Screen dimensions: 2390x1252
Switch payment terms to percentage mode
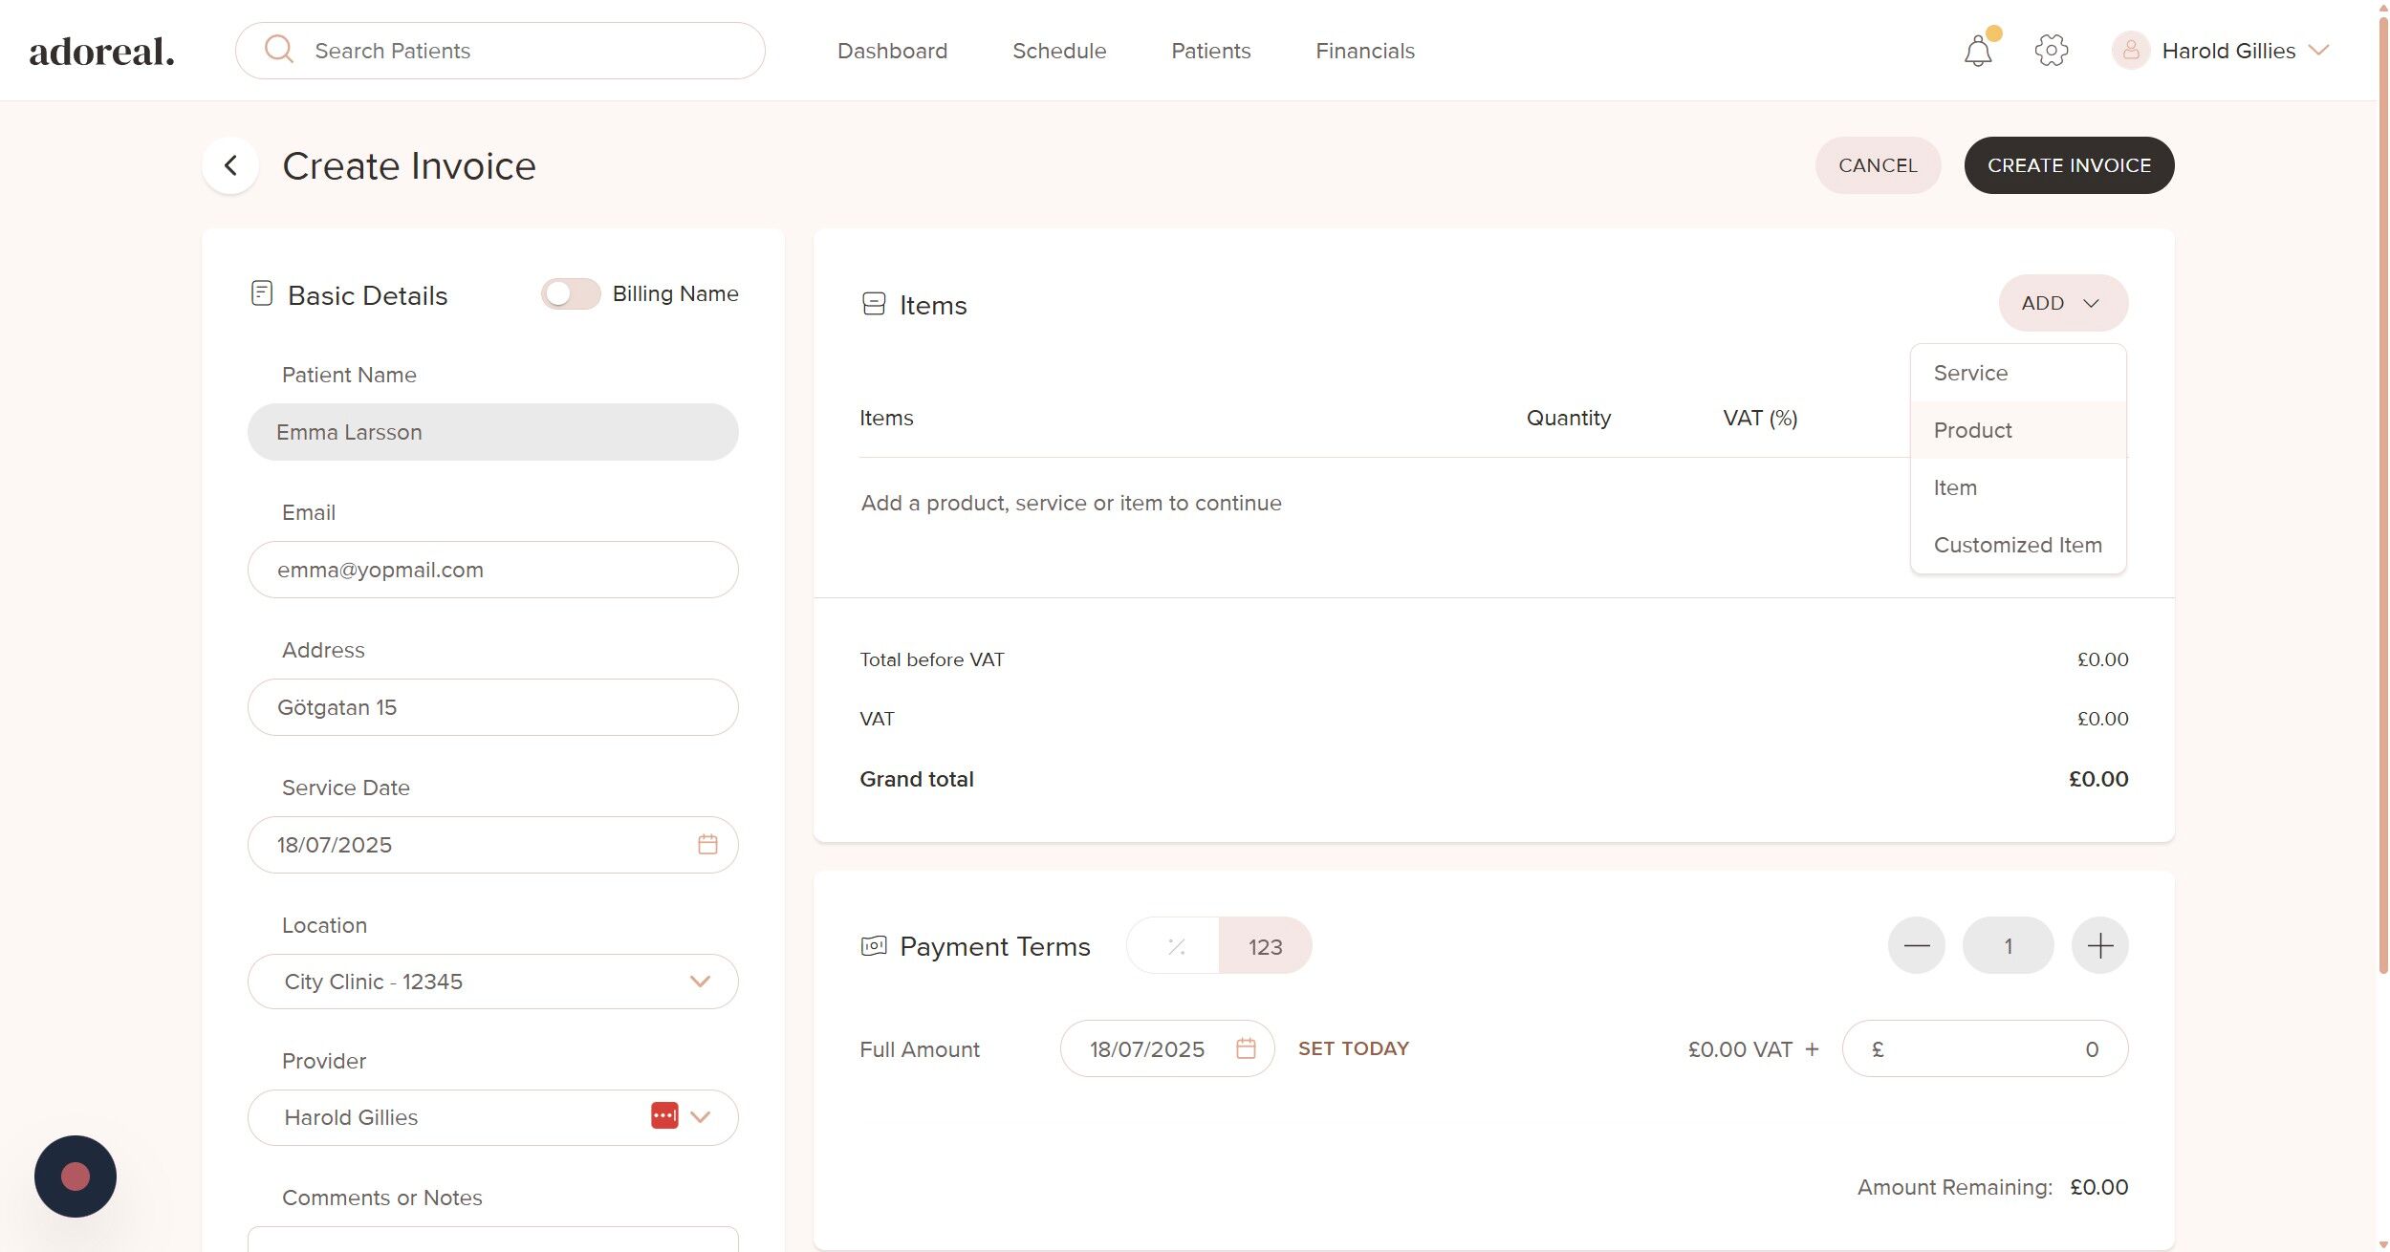coord(1175,946)
